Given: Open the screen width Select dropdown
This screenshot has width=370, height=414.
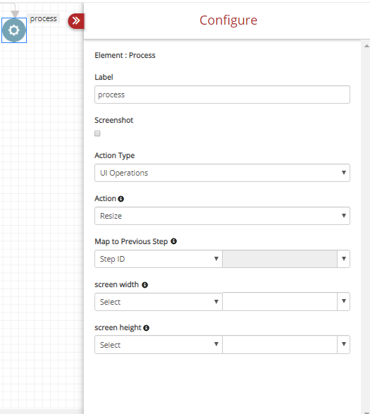Looking at the screenshot, I should [159, 302].
